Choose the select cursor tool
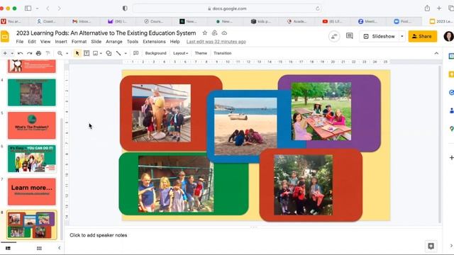 tap(77, 53)
